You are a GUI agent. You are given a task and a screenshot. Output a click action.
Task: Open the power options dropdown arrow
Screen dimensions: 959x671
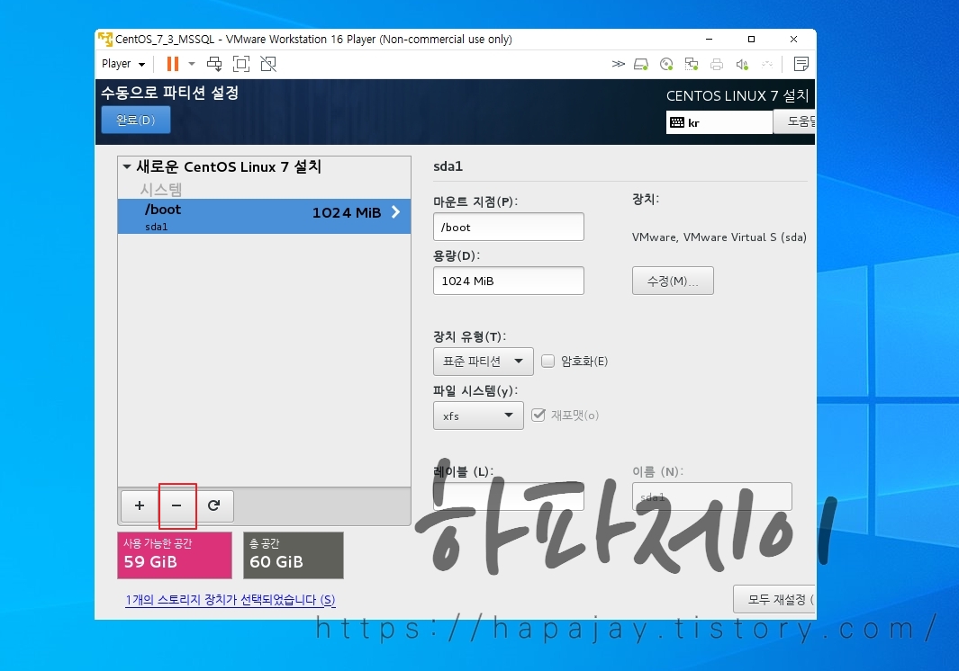(x=192, y=64)
